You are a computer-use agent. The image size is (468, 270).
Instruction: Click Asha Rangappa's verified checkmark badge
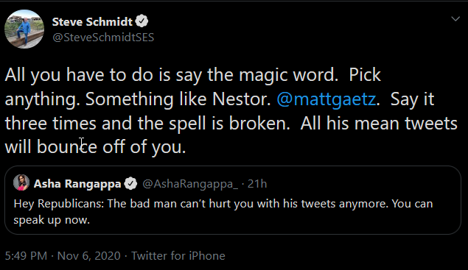tap(130, 183)
